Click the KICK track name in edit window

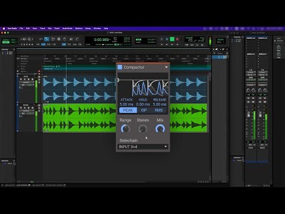click(x=26, y=77)
